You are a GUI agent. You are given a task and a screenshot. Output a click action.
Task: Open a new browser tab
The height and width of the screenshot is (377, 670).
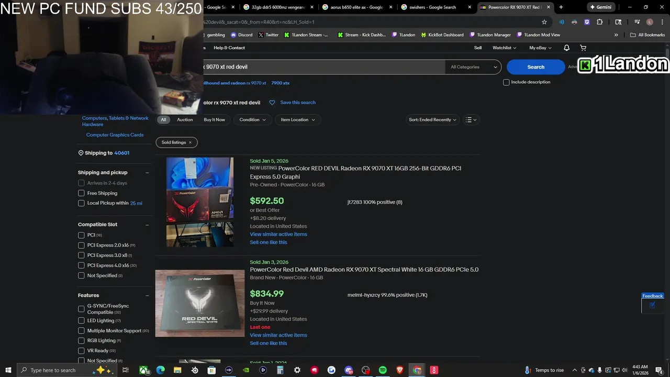(561, 7)
